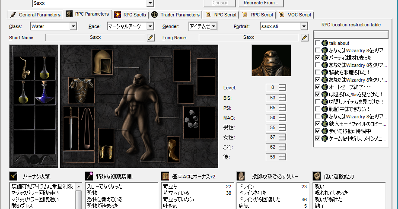Screen dimensions: 398x209
Task: Expand the Saxx character selector dropdown
Action: (x=150, y=3)
